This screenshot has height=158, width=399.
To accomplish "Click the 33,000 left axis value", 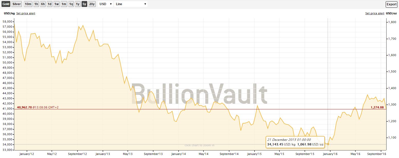I will 8,150.
